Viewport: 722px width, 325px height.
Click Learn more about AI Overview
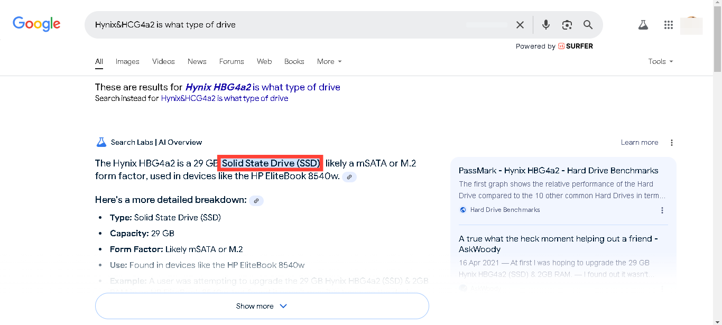640,142
